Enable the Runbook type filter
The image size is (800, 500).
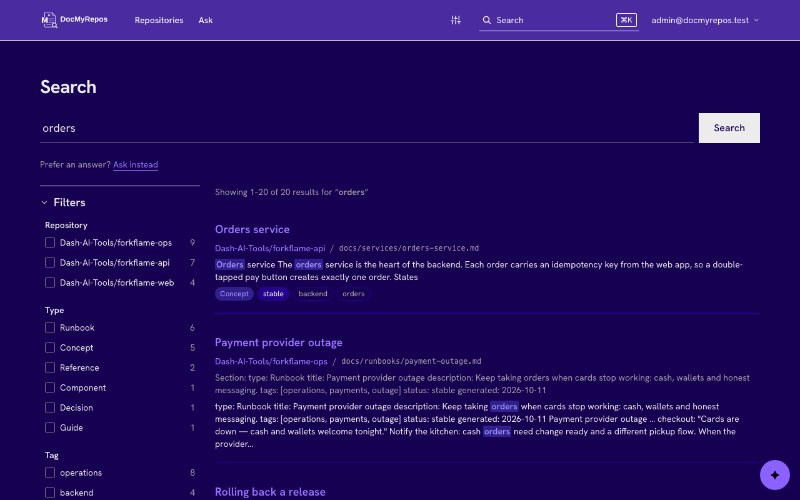50,327
